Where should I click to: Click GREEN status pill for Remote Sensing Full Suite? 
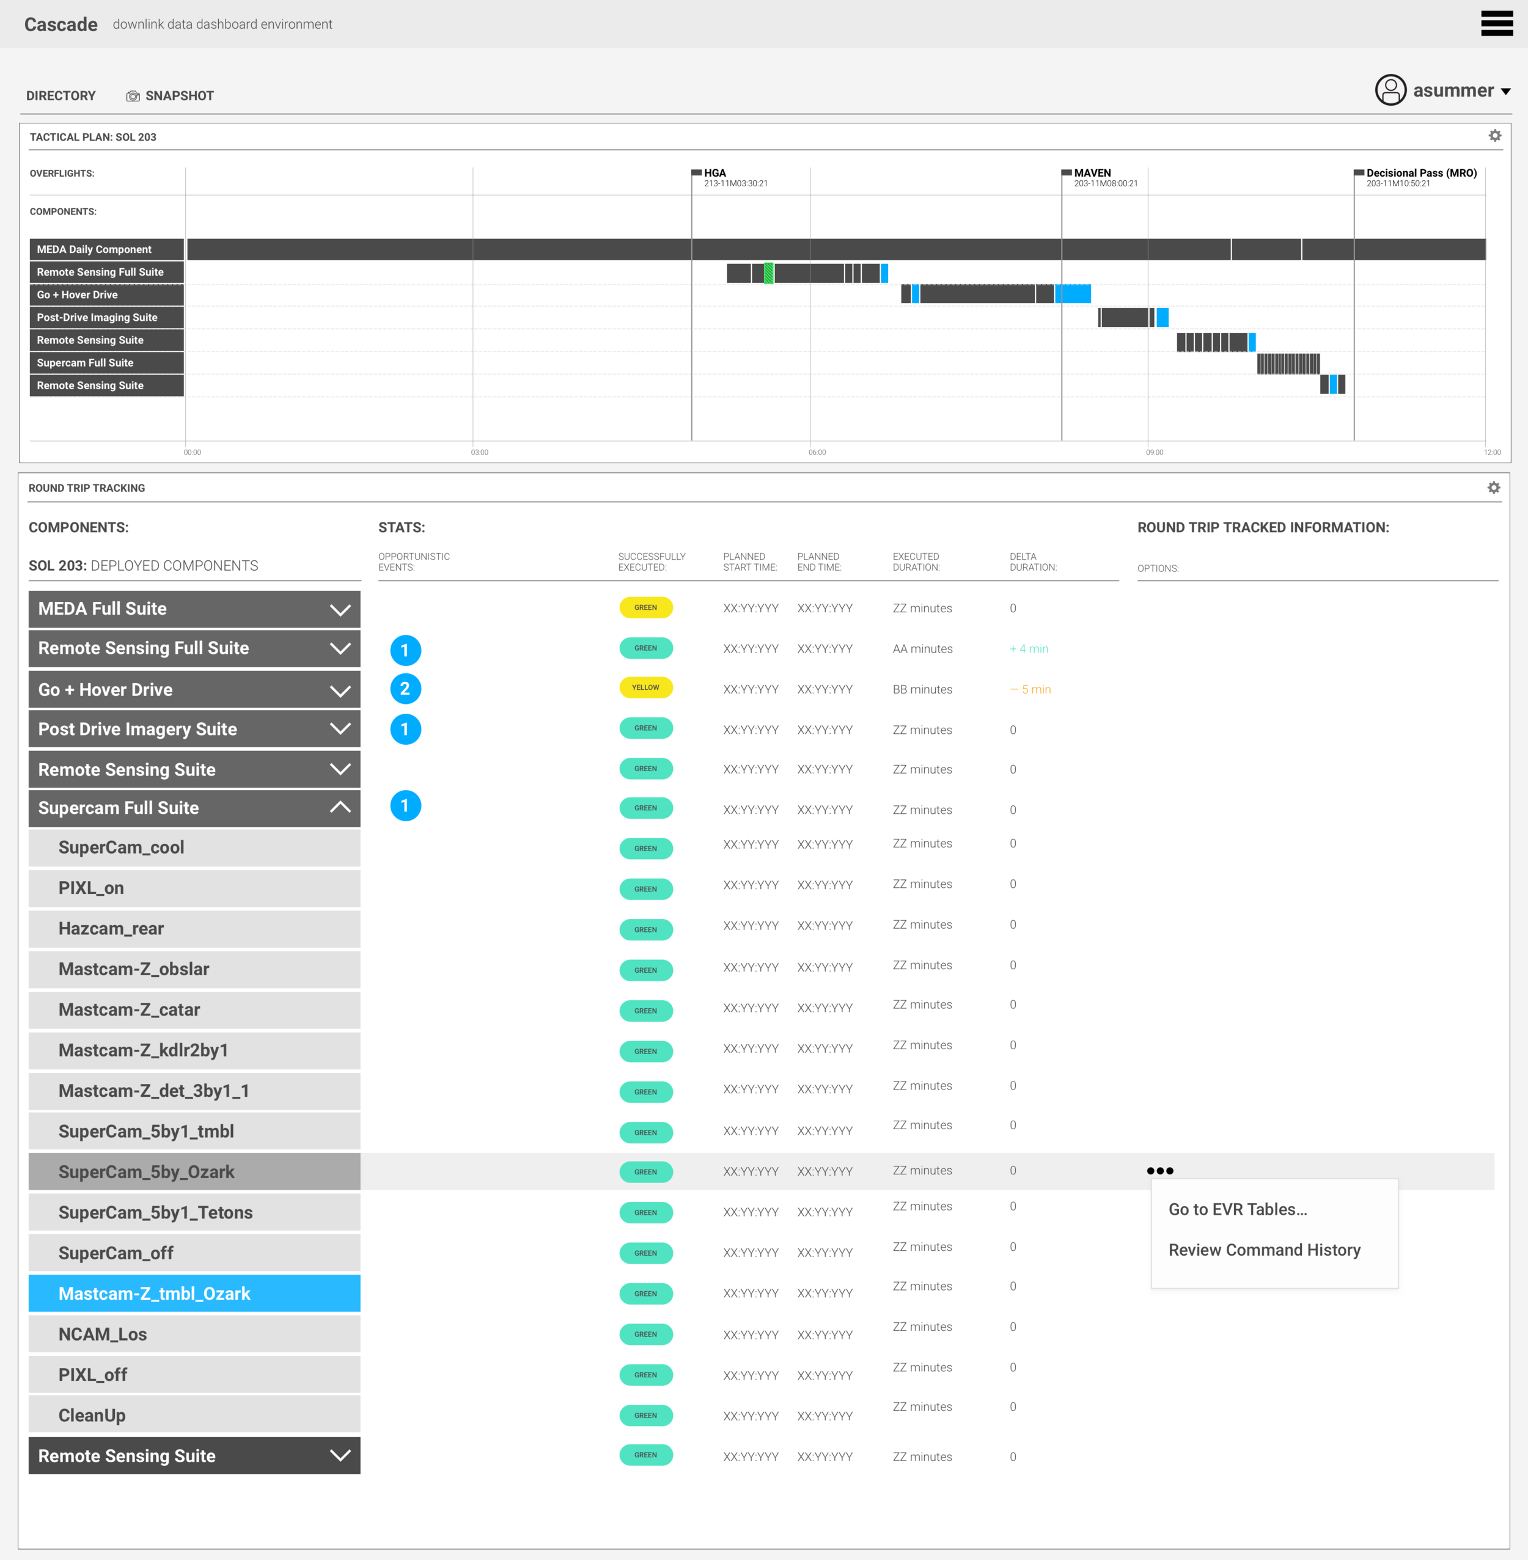645,648
